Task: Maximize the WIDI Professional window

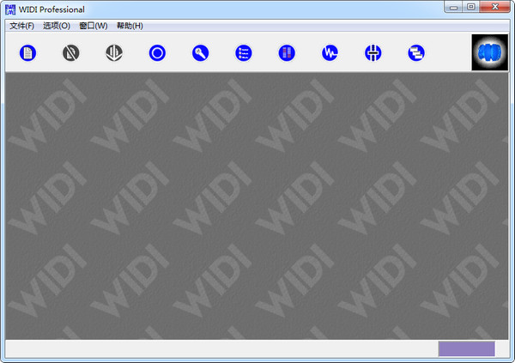Action: click(471, 7)
